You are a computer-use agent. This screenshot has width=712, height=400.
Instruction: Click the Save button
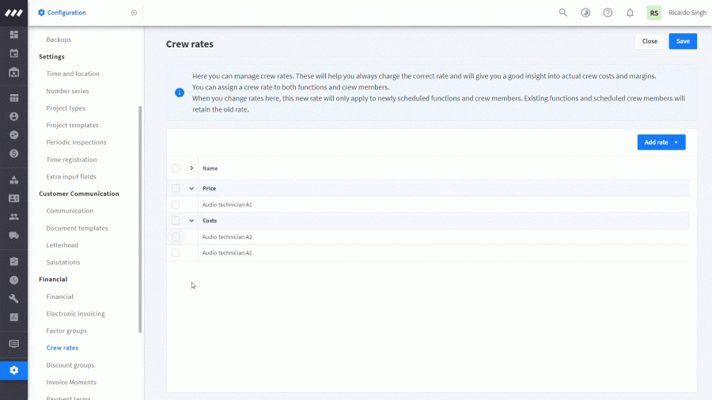[x=683, y=41]
